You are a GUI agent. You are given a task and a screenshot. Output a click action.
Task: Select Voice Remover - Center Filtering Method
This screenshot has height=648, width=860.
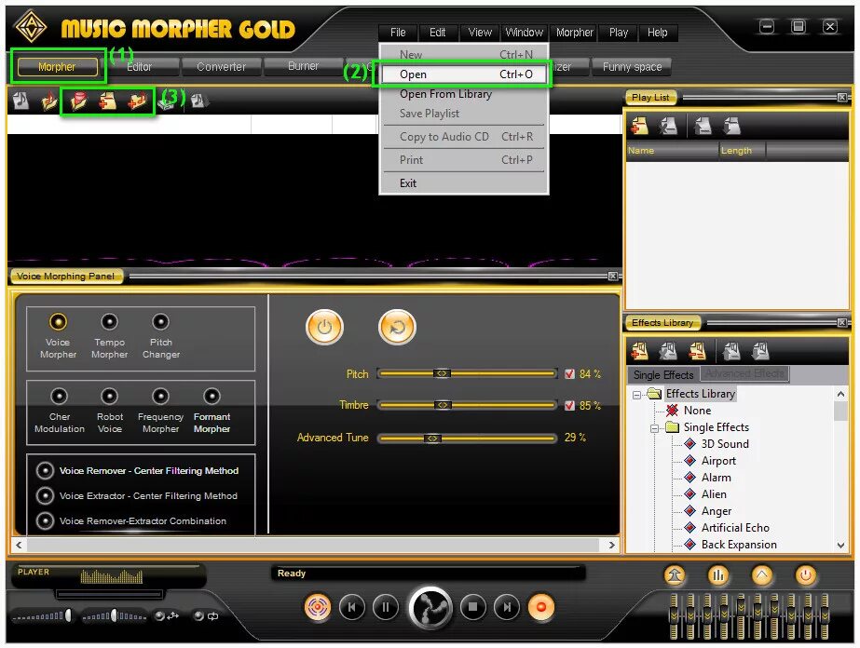click(x=45, y=470)
